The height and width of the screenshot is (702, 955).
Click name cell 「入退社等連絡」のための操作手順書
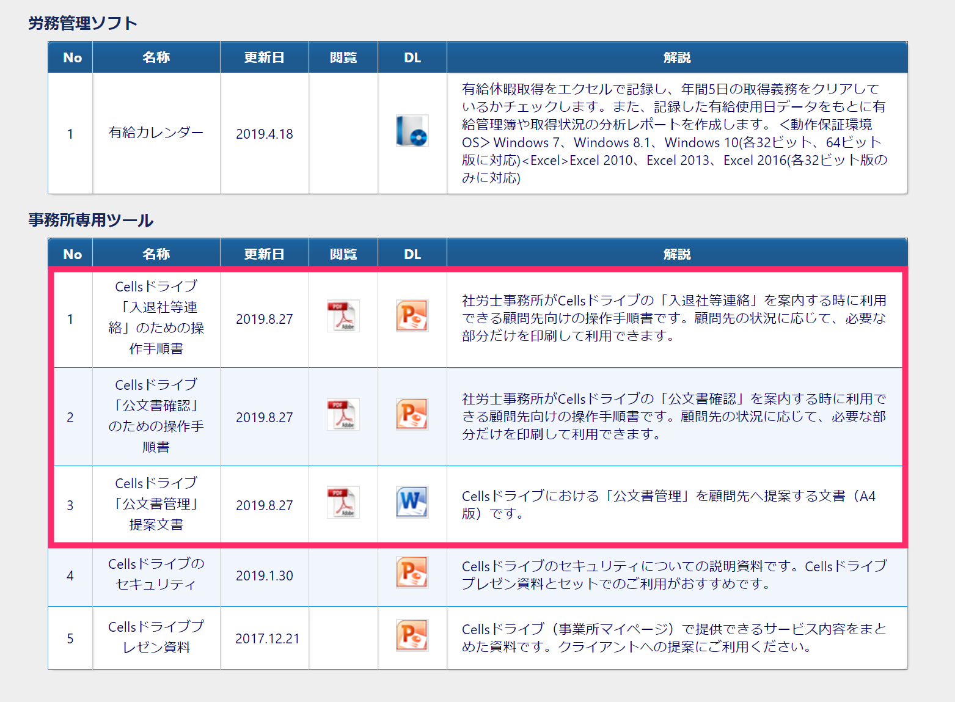(156, 318)
